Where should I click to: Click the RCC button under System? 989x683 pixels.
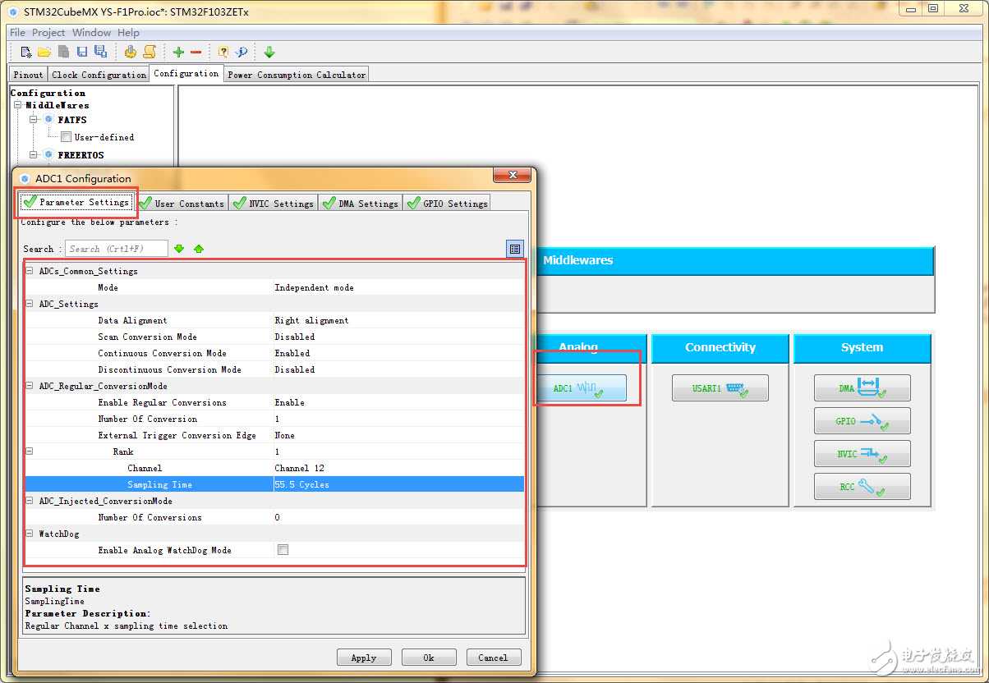tap(862, 487)
